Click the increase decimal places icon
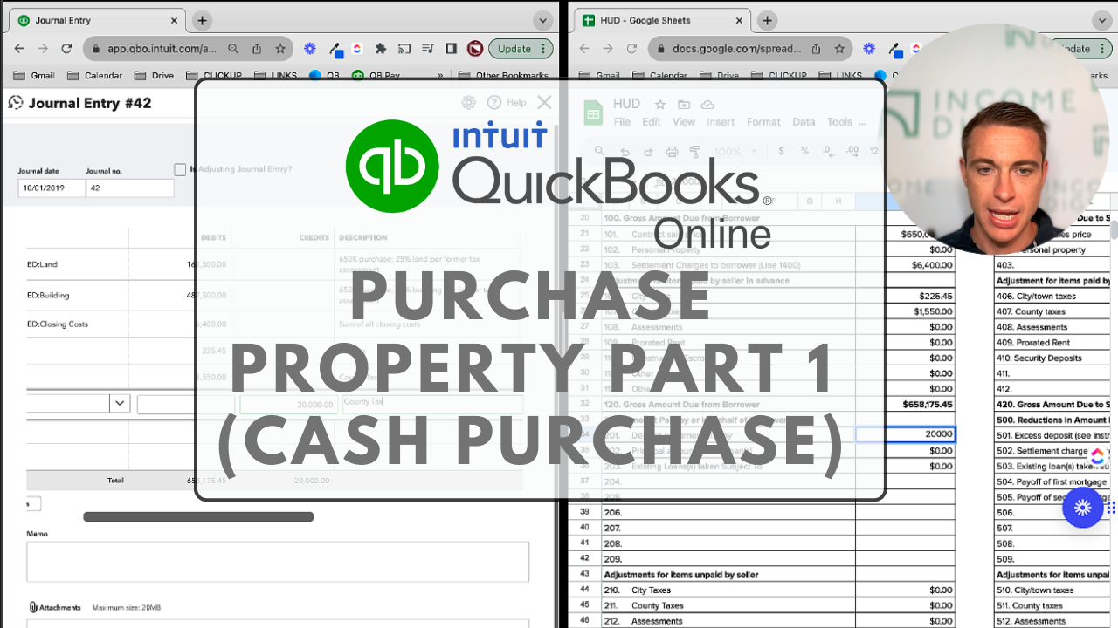Image resolution: width=1118 pixels, height=628 pixels. coord(852,151)
